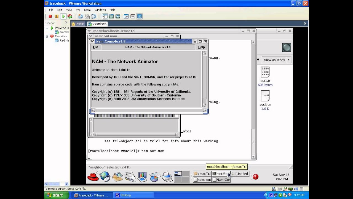Screen dimensions: 353x199
Task: Open the nam: out.nam window menu arrow
Action: 90,36
